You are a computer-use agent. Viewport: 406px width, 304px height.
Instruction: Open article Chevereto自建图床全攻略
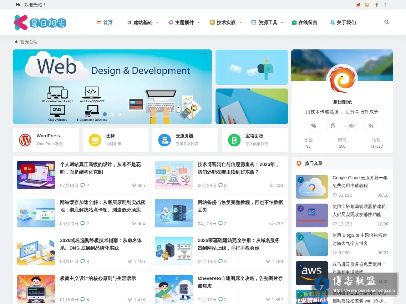pos(241,282)
